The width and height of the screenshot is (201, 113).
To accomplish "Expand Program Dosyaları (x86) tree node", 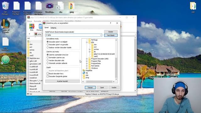I will coord(87,59).
